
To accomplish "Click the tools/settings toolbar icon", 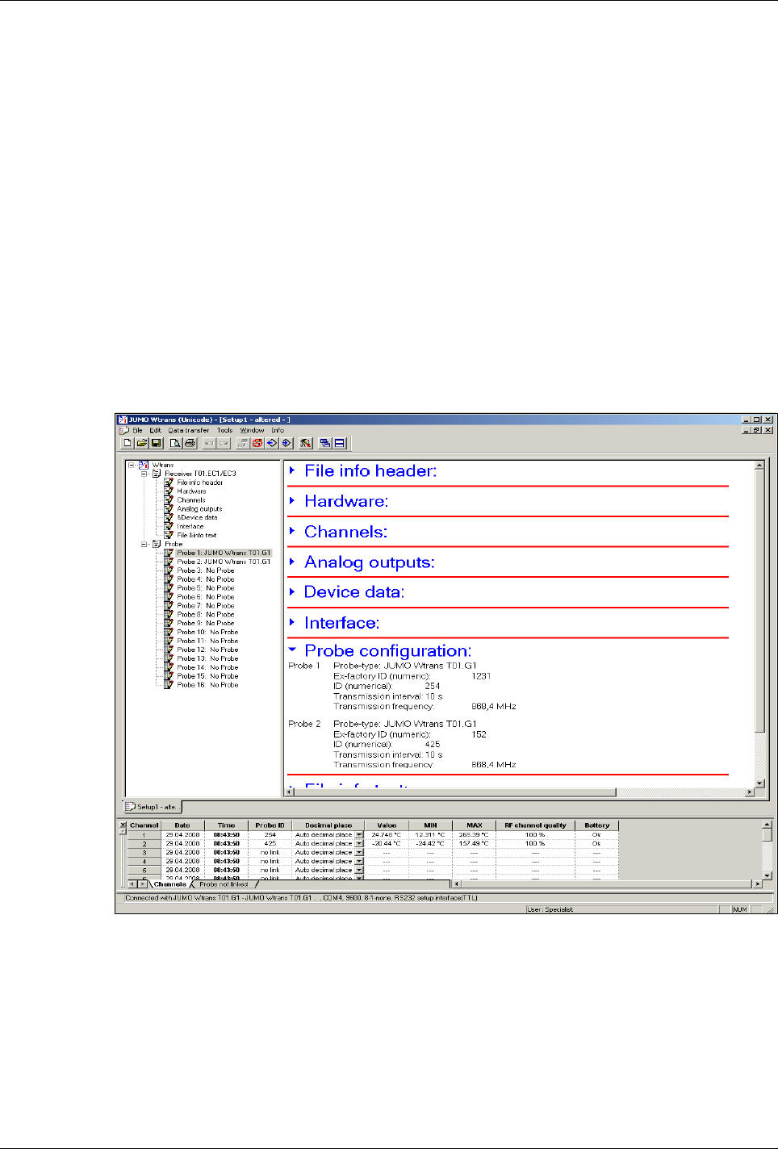I will [305, 443].
